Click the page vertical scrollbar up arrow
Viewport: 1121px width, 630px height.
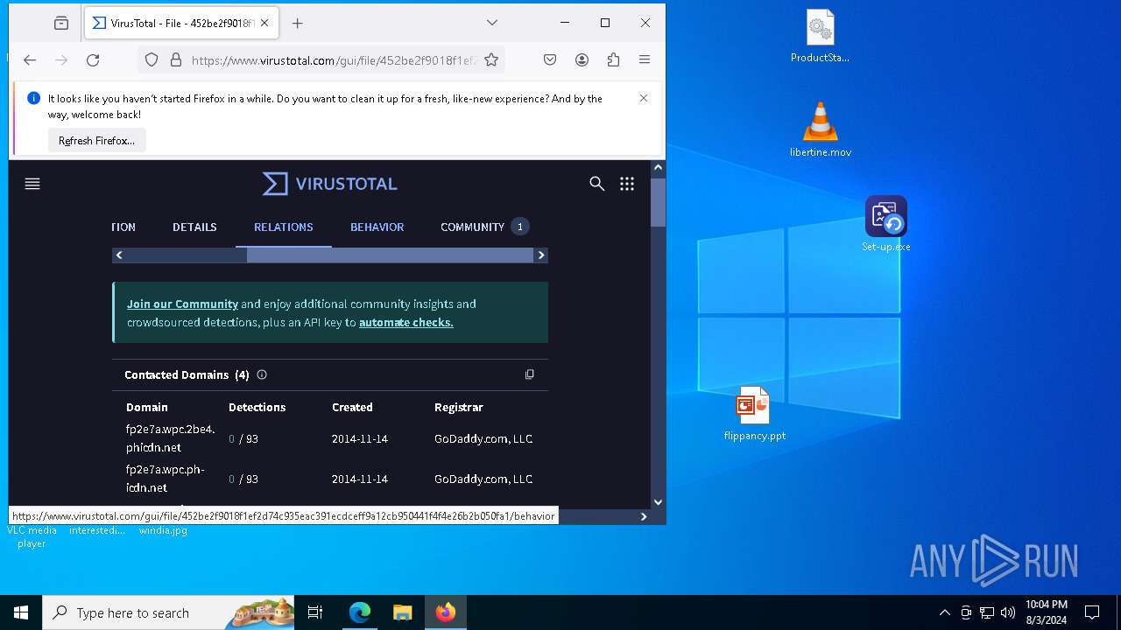click(x=658, y=167)
